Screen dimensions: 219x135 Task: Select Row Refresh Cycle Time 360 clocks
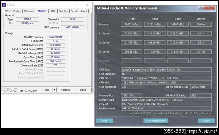[55, 61]
